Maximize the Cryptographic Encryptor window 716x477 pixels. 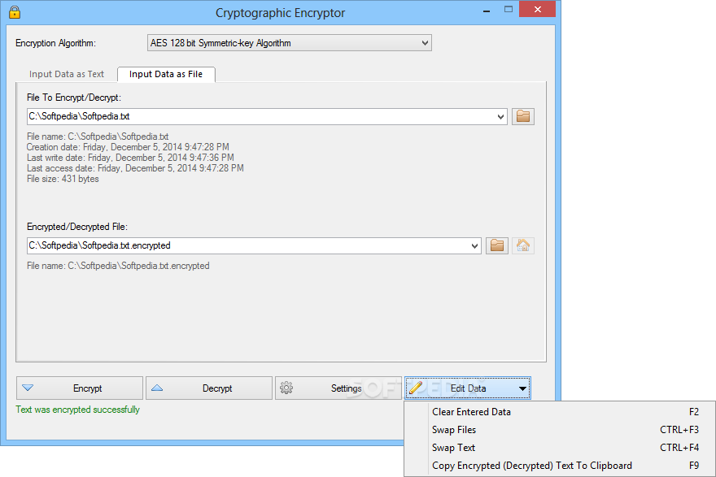509,10
